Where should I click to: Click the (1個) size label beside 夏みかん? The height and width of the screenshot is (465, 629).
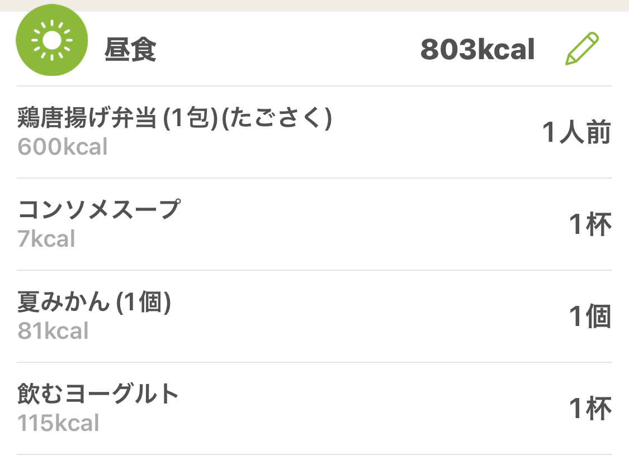click(144, 301)
